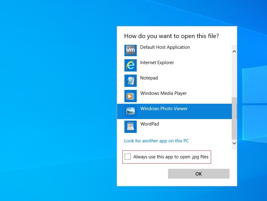The height and width of the screenshot is (201, 267).
Task: Click the VM icon next to Default Host Application
Action: (131, 50)
